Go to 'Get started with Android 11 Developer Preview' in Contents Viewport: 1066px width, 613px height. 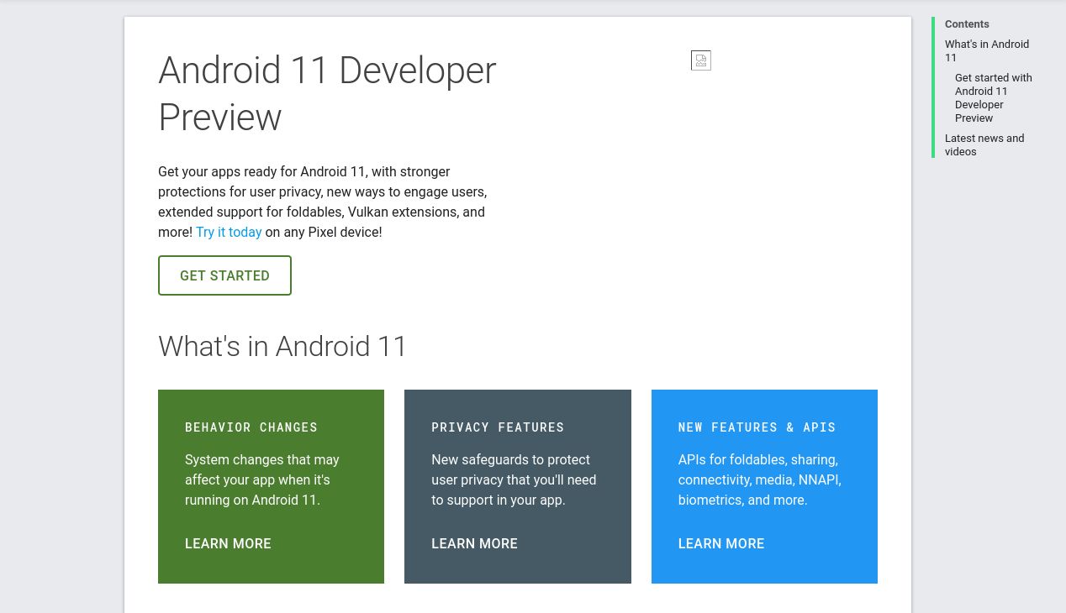pos(993,97)
